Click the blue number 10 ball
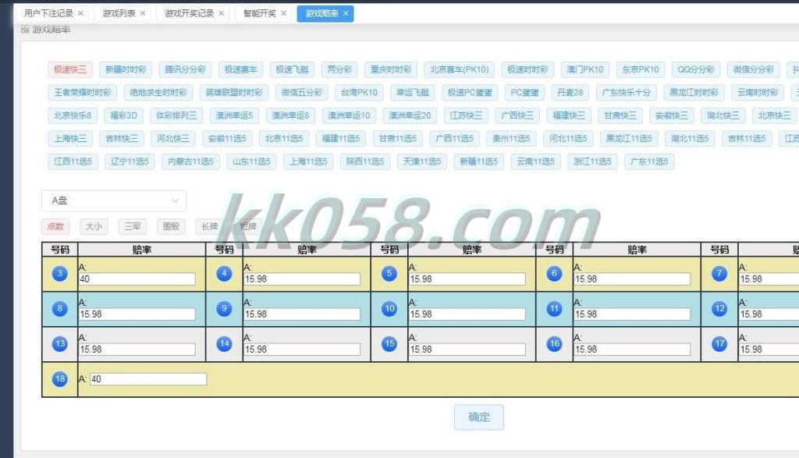Screen dimensions: 799x458 (389, 309)
